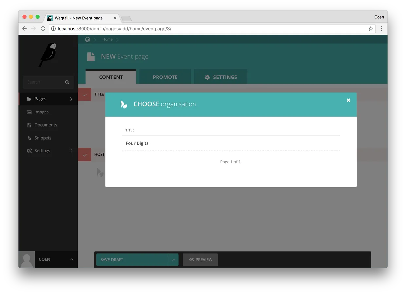Open Pages using the folder icon
406x294 pixels.
click(x=29, y=99)
